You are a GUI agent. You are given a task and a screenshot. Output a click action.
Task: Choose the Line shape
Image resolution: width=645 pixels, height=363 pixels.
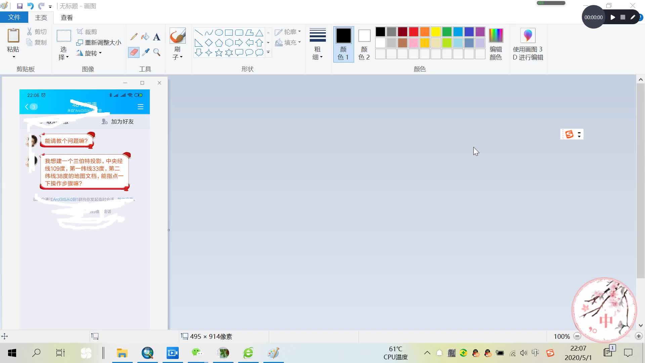[x=199, y=33]
